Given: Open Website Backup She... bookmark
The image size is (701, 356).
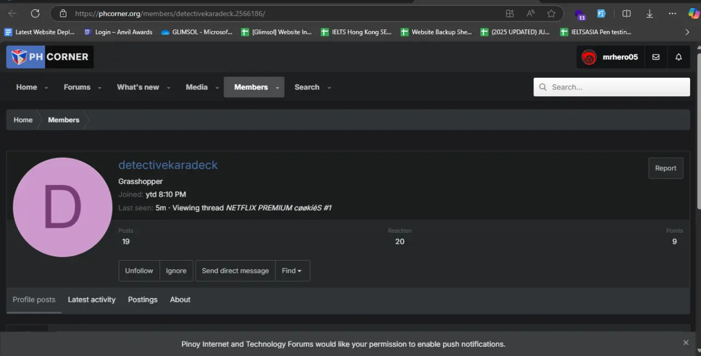Looking at the screenshot, I should click(436, 32).
